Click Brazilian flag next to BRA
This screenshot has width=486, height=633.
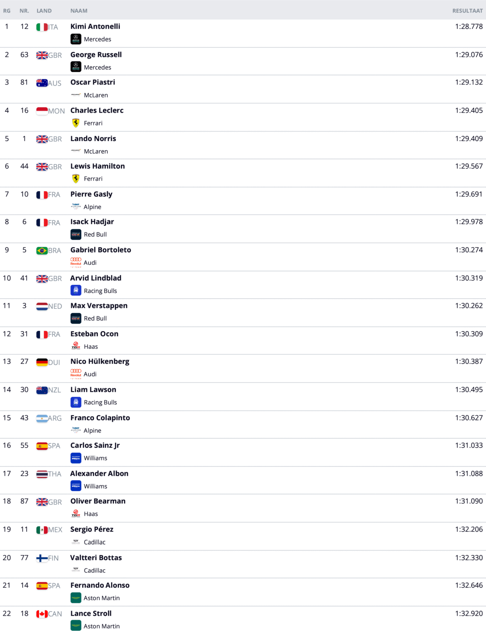click(42, 251)
